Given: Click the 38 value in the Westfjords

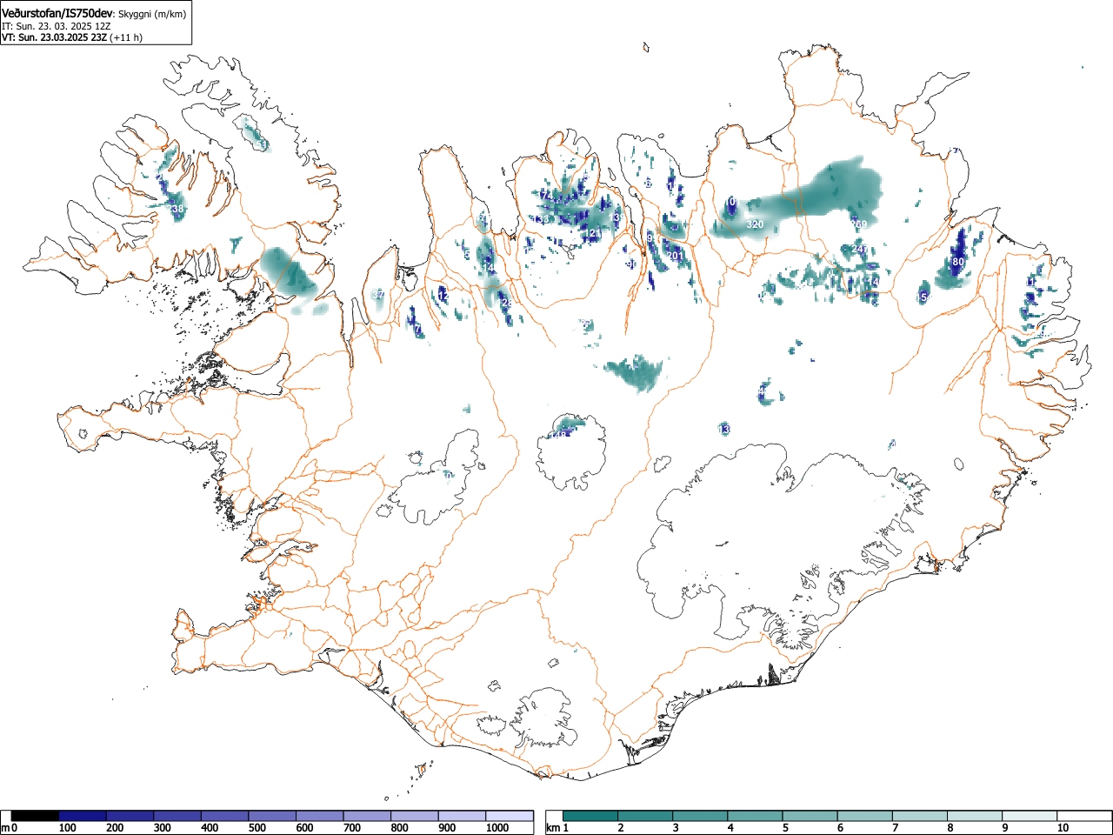Looking at the screenshot, I should (x=177, y=210).
